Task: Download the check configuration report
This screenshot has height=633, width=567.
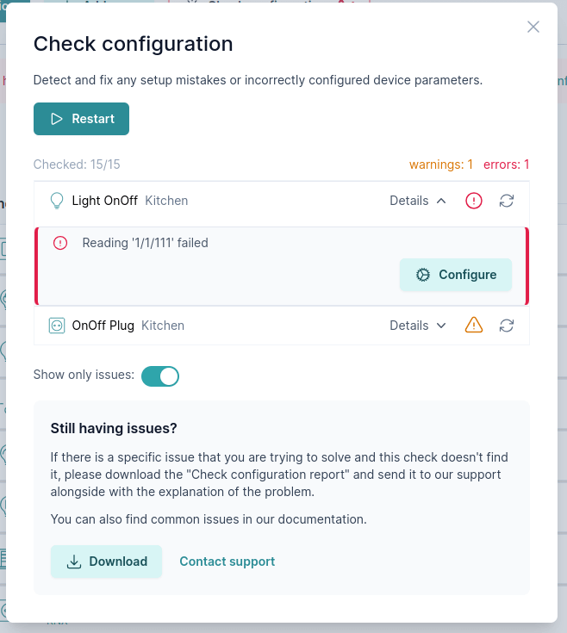Action: tap(106, 562)
